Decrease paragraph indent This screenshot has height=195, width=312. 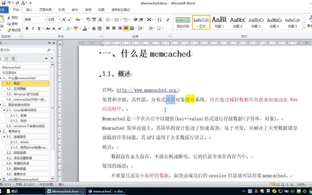(x=135, y=20)
